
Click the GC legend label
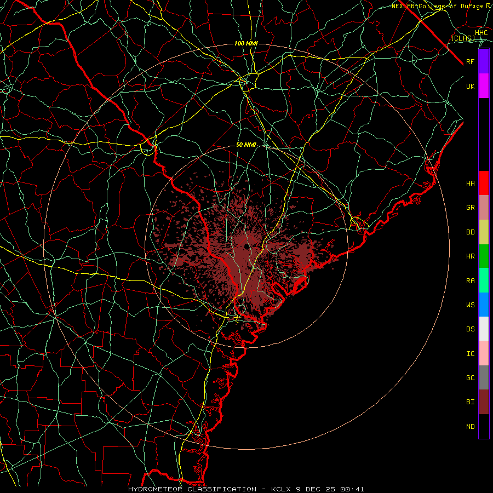point(471,378)
